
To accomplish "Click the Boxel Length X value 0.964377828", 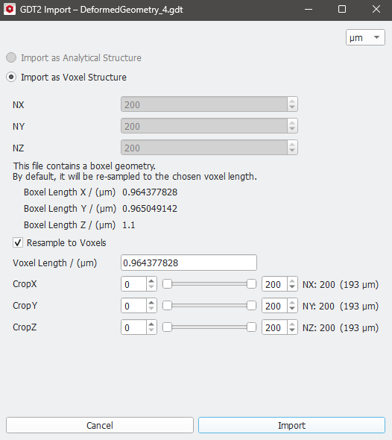I will coord(150,192).
